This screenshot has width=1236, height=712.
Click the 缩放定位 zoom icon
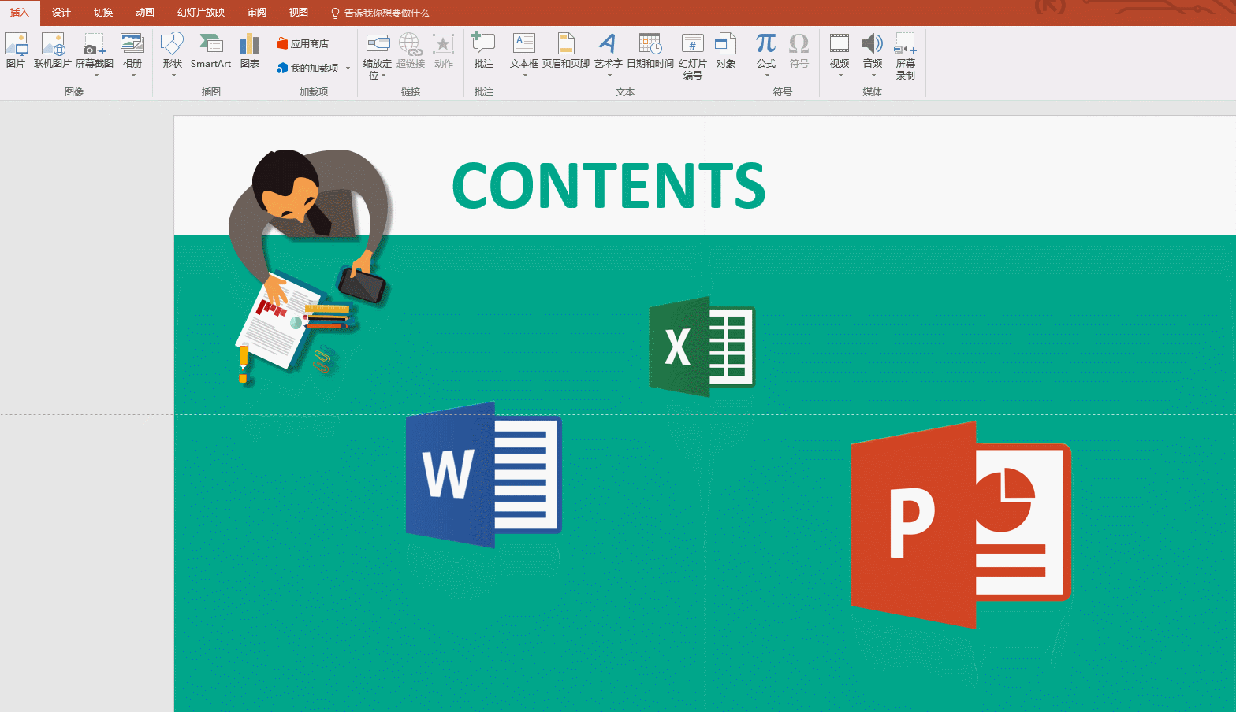click(378, 46)
